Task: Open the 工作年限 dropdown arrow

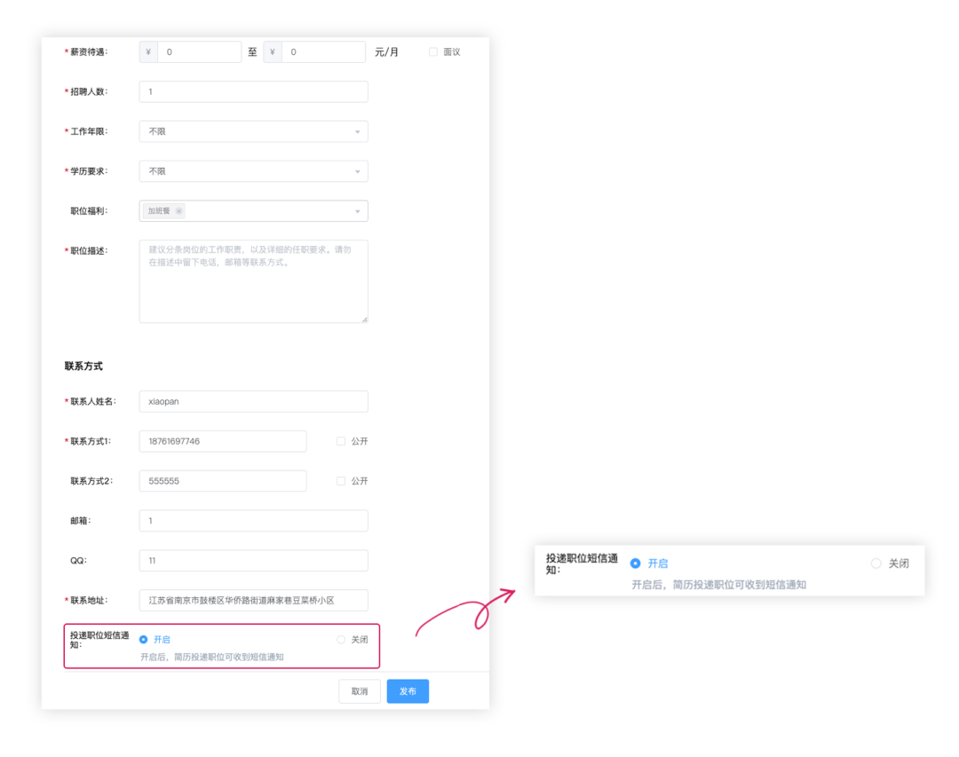Action: pyautogui.click(x=359, y=130)
